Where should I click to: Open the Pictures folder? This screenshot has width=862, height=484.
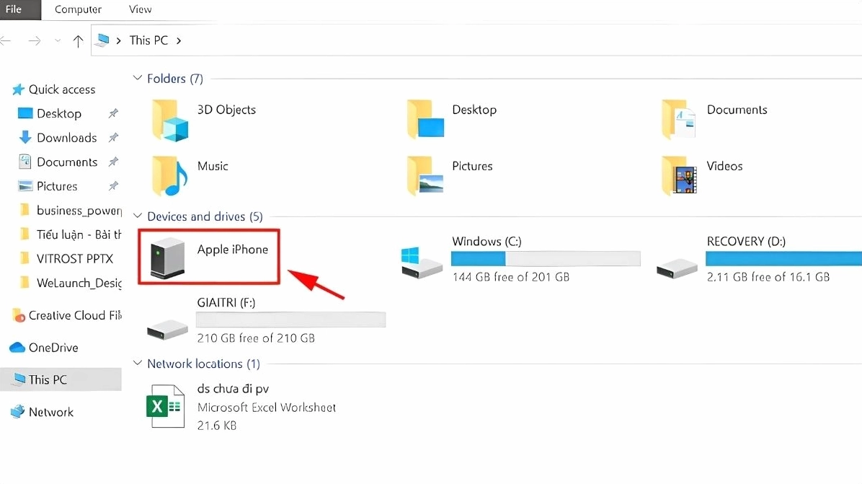472,166
